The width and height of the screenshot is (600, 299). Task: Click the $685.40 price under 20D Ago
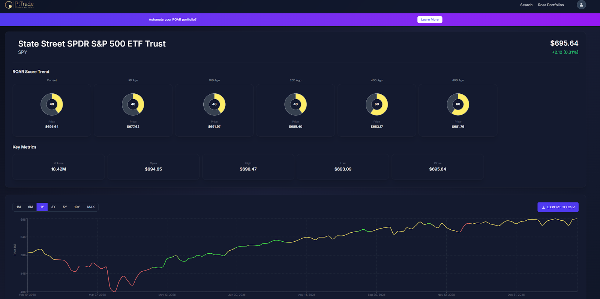tap(295, 127)
